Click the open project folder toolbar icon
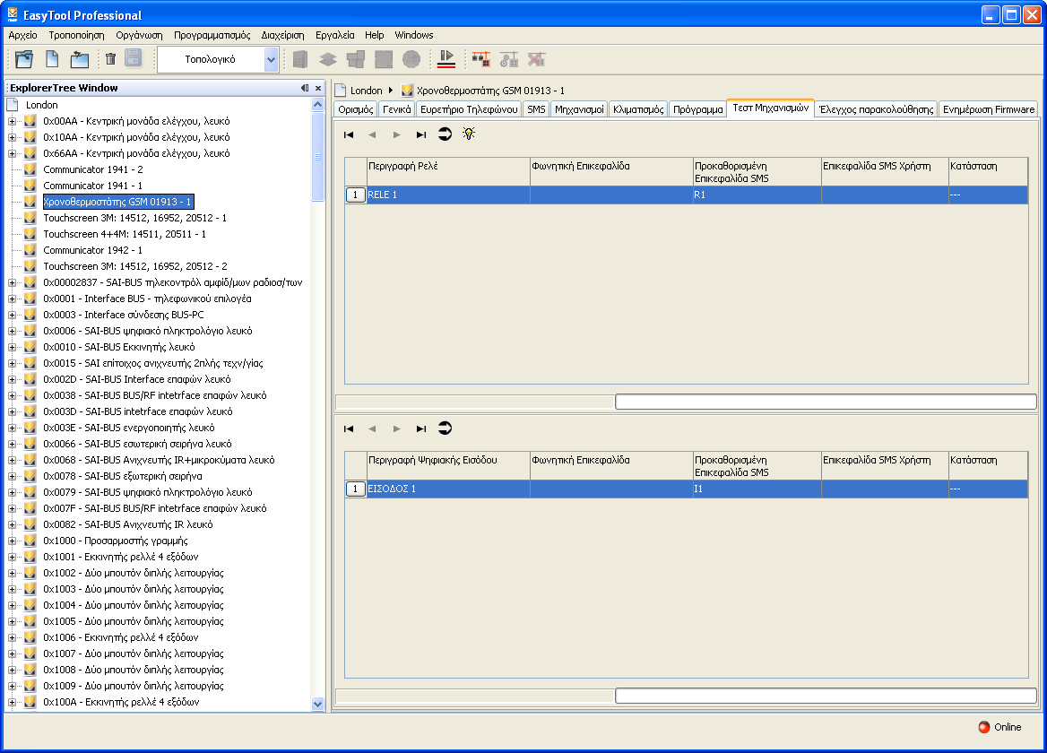The height and width of the screenshot is (753, 1047). tap(24, 59)
